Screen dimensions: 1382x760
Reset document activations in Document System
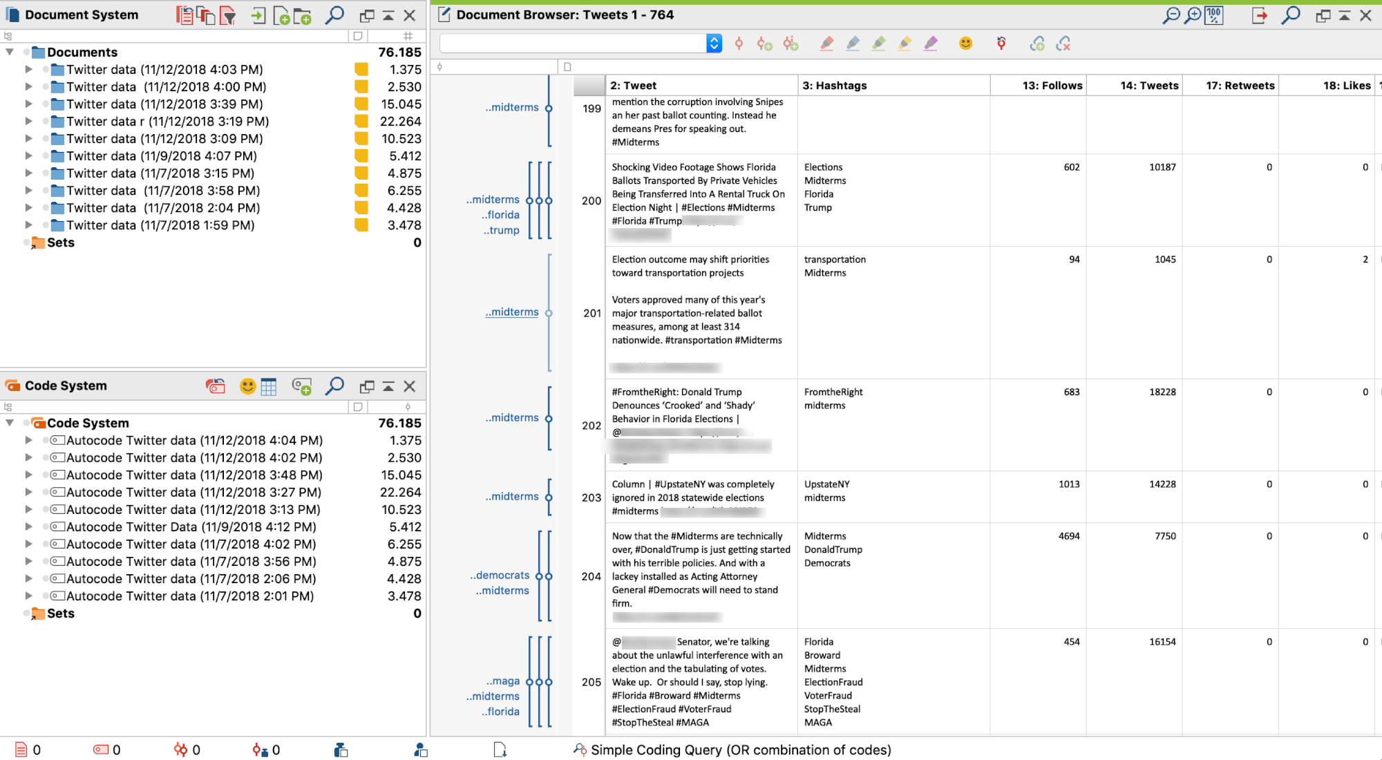[184, 15]
